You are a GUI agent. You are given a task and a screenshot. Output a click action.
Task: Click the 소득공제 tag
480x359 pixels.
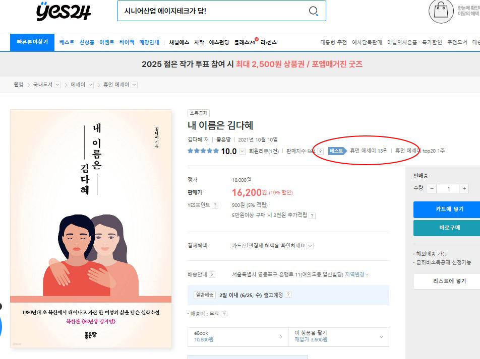pyautogui.click(x=198, y=113)
